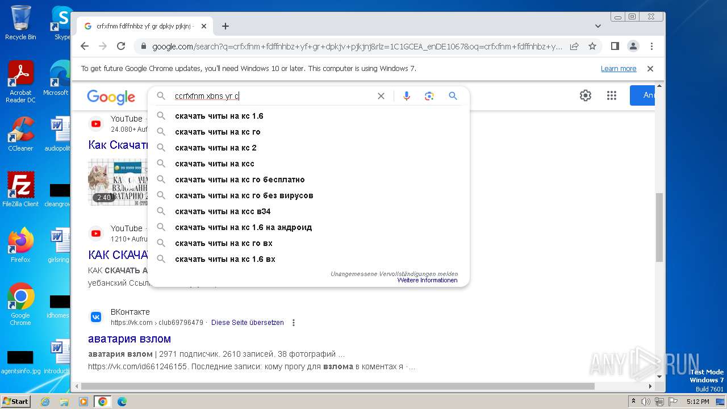Open the Windows Start menu
This screenshot has height=409, width=727.
[15, 401]
